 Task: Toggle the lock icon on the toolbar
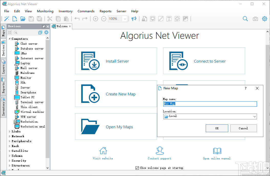[144, 19]
